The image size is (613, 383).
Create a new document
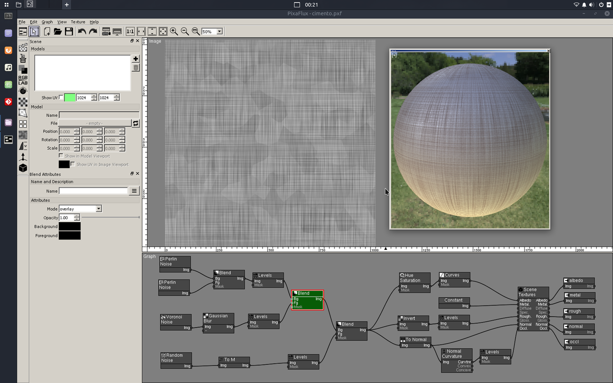(47, 32)
